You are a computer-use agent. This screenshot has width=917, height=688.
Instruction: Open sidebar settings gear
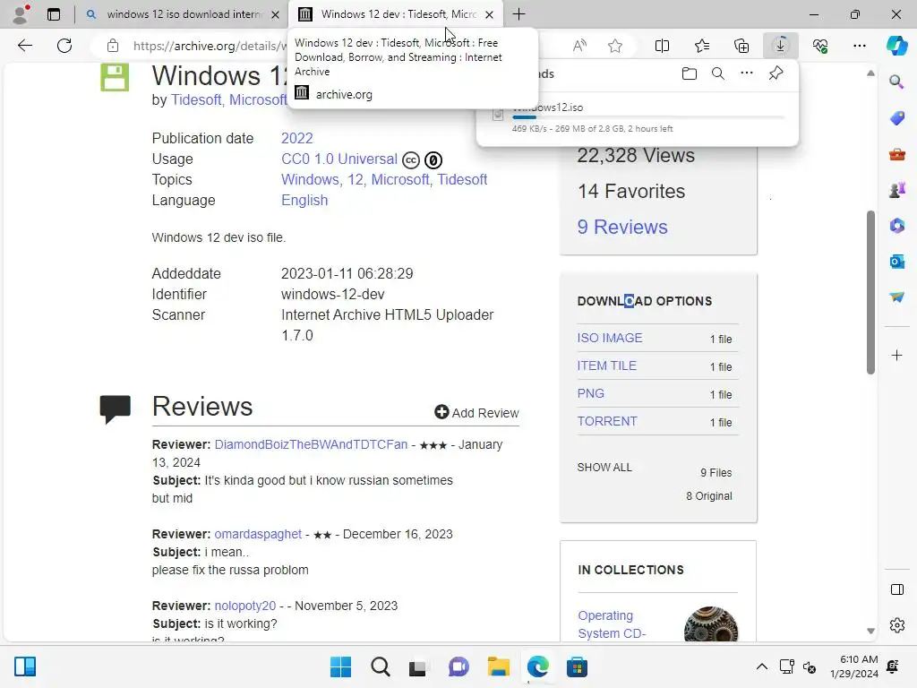click(x=896, y=625)
